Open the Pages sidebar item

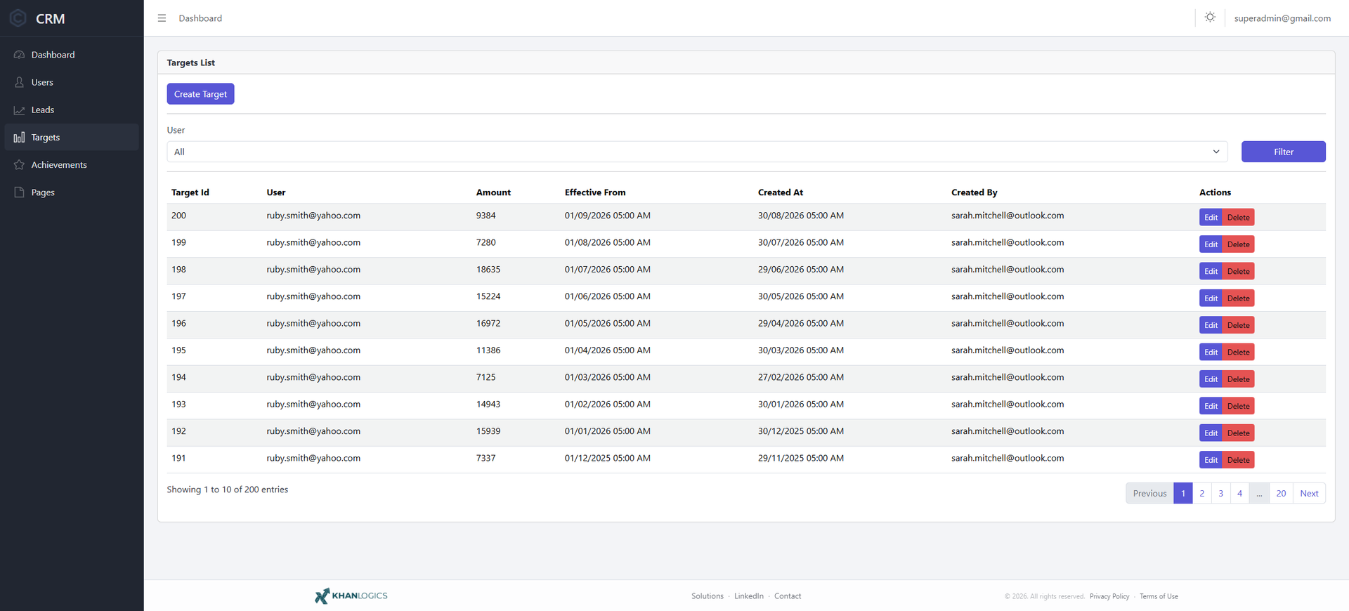(72, 192)
